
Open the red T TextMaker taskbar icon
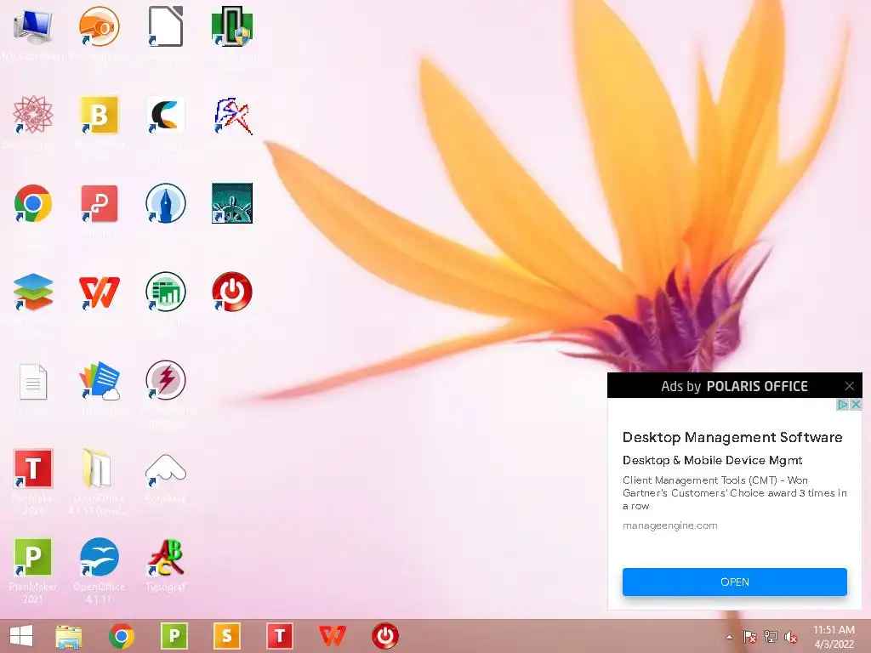[x=279, y=636]
